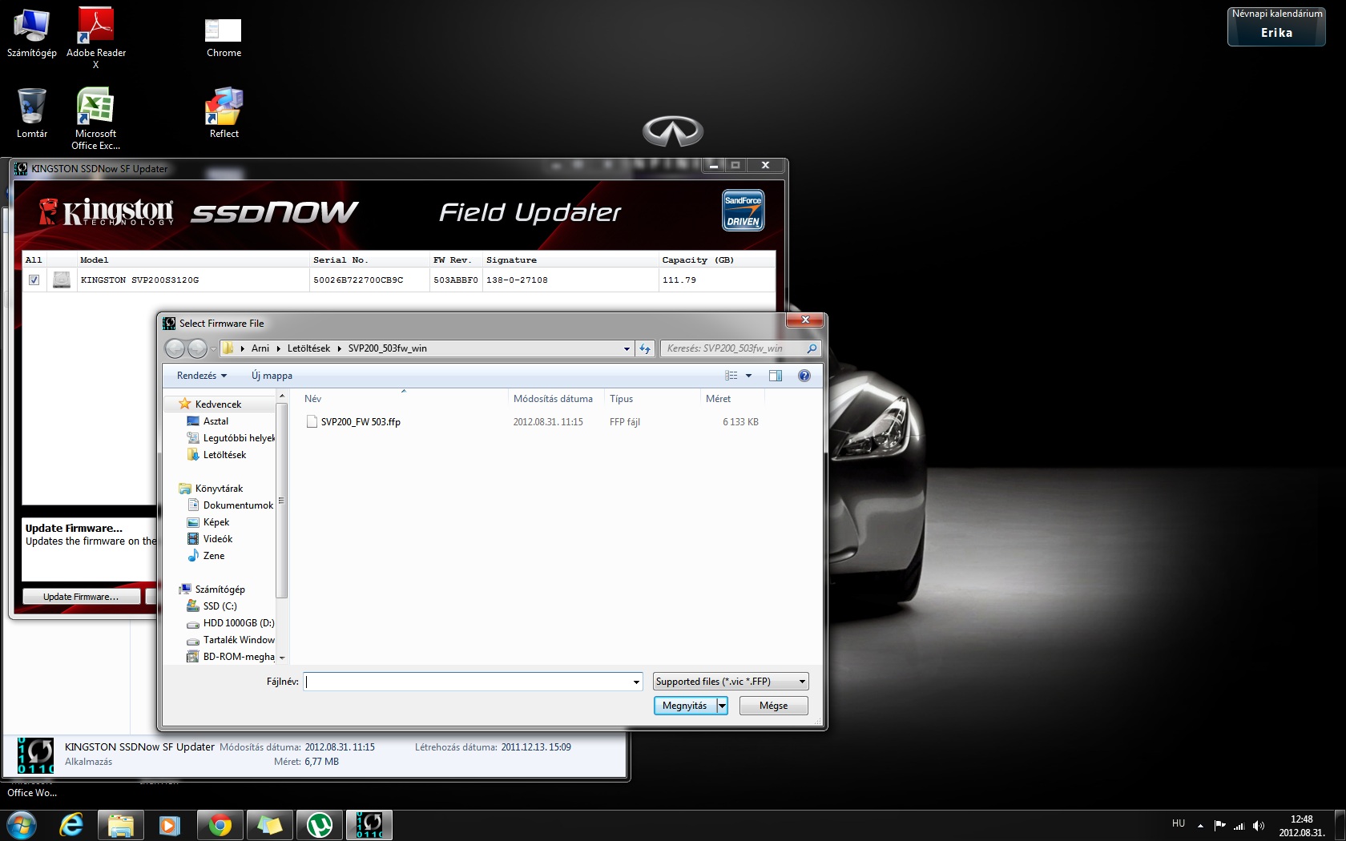Open the network tray icon
The width and height of the screenshot is (1346, 841).
[1239, 825]
